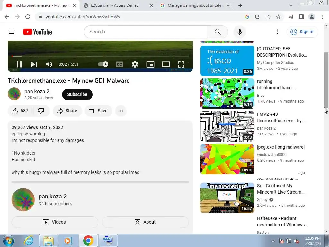
Task: Open pan koza 2 channel name link near Subscribe
Action: tap(37, 92)
